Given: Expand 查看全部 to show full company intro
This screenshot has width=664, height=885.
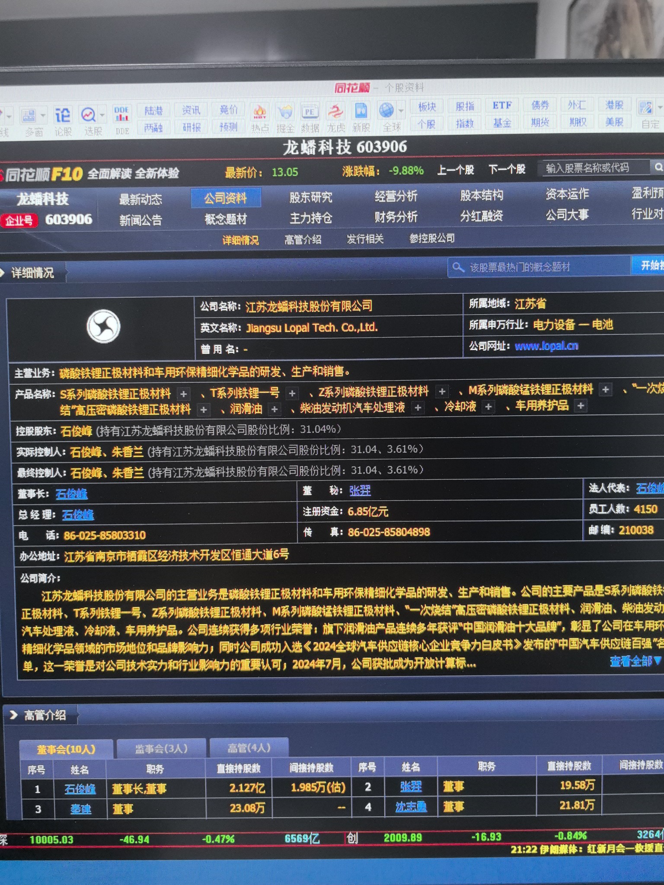Looking at the screenshot, I should 635,661.
